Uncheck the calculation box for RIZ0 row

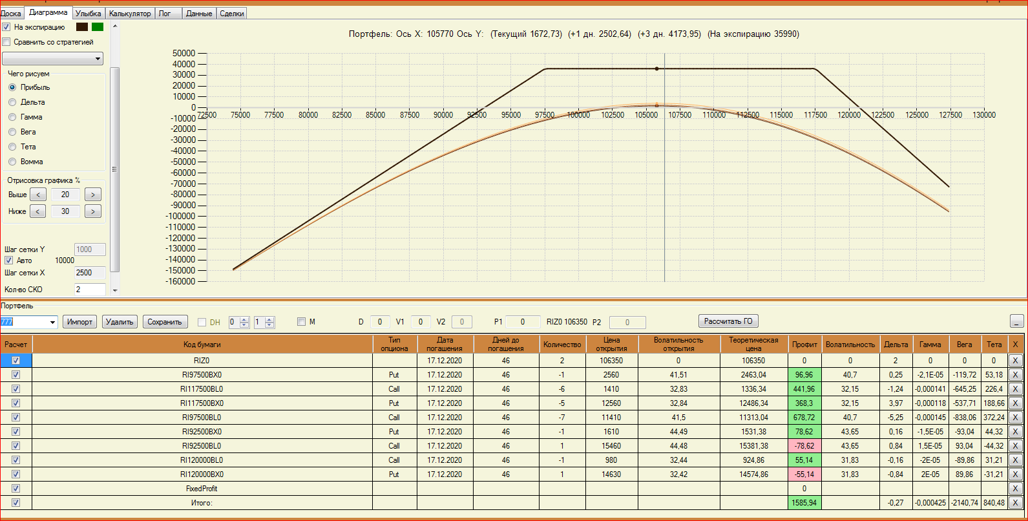tap(16, 361)
